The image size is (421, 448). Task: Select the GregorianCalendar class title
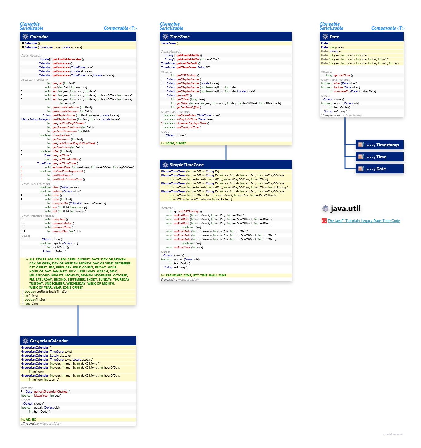coord(49,341)
